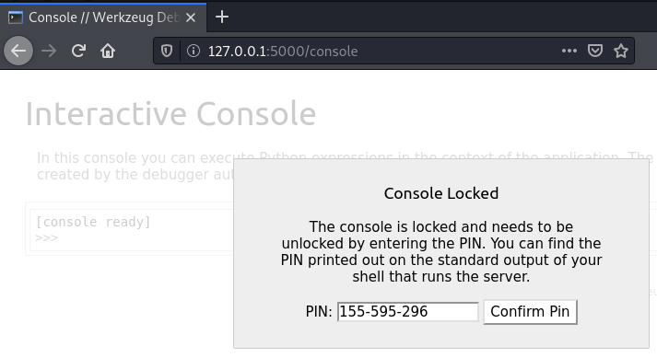This screenshot has width=657, height=358.
Task: Close the Werkzeug Console tab
Action: 191,17
